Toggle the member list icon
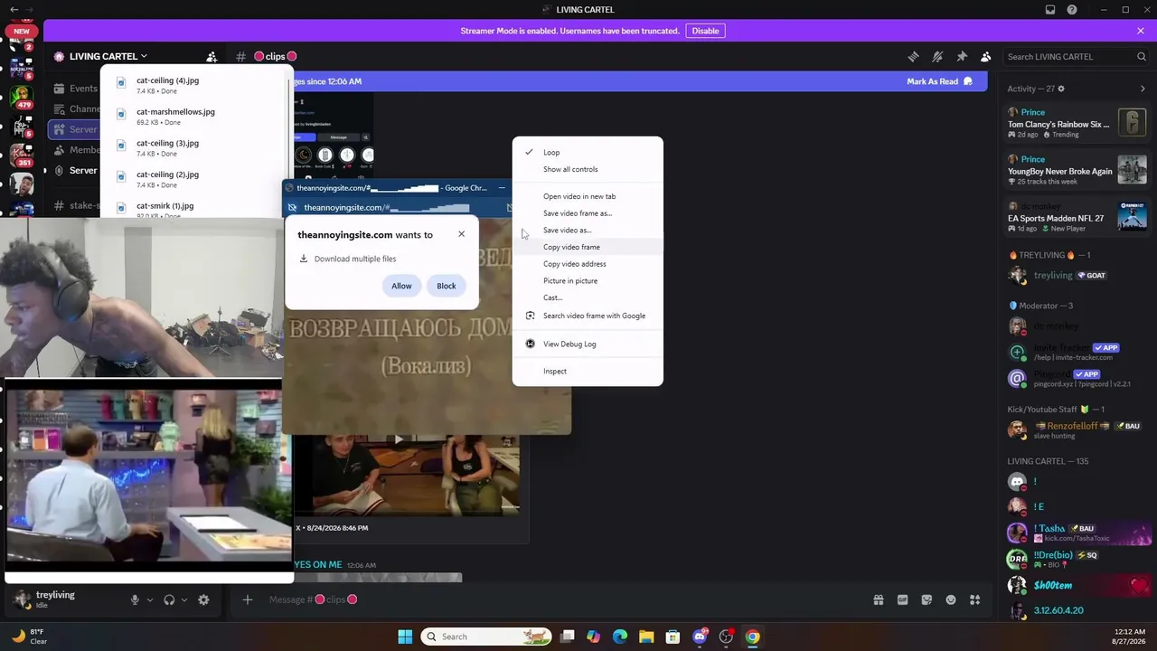This screenshot has height=651, width=1157. (986, 56)
